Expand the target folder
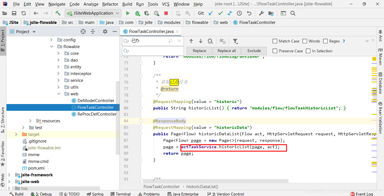Viewport: 384px width, 196px height. (16, 134)
